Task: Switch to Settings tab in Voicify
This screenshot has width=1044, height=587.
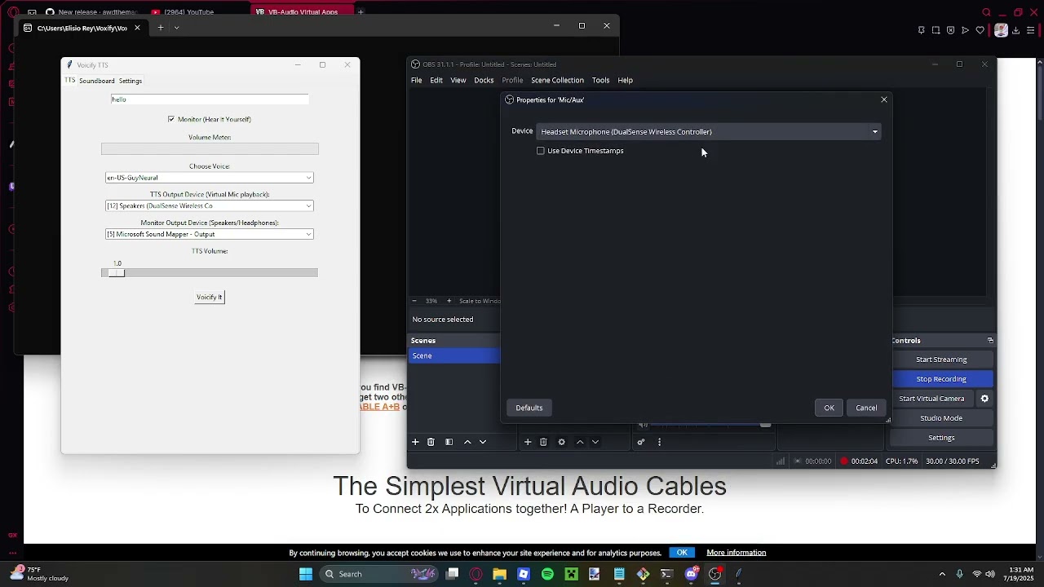Action: tap(130, 81)
